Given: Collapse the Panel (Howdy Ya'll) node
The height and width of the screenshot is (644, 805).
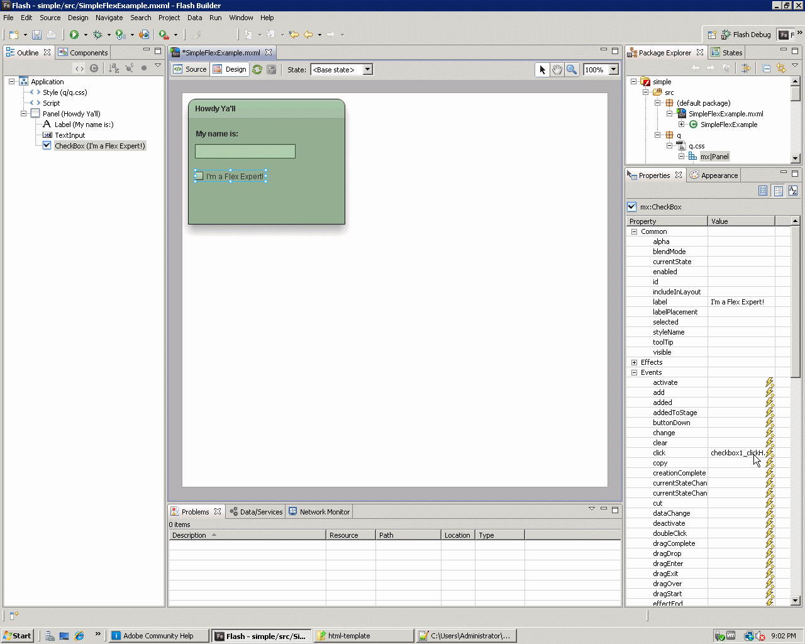Looking at the screenshot, I should point(23,114).
